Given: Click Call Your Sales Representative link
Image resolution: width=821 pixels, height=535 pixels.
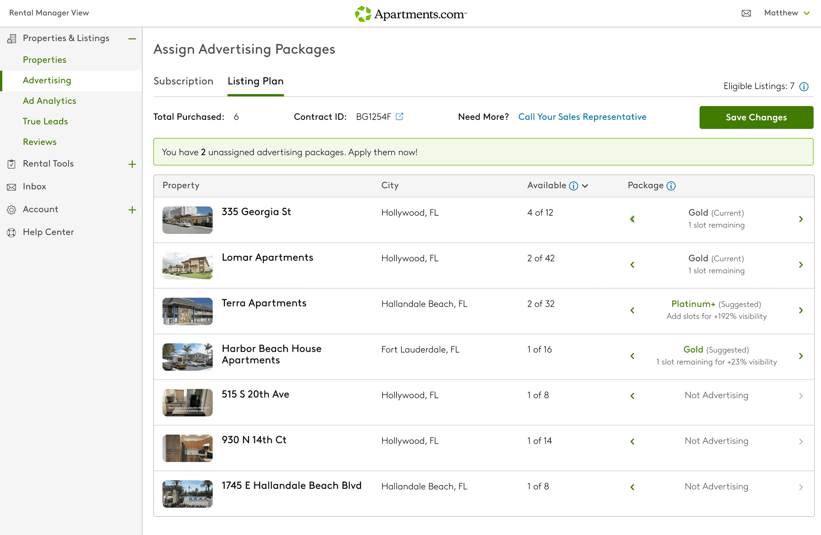Looking at the screenshot, I should (582, 117).
